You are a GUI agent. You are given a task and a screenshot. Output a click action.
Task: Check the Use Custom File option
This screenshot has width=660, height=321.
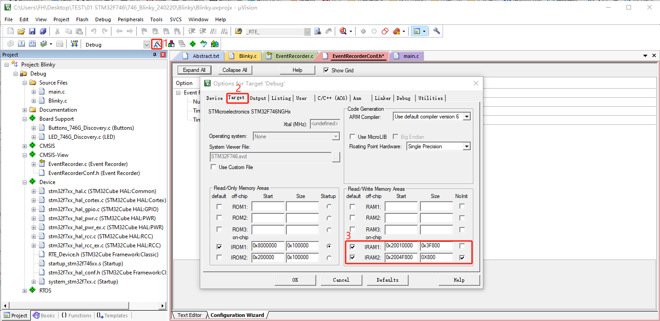213,167
